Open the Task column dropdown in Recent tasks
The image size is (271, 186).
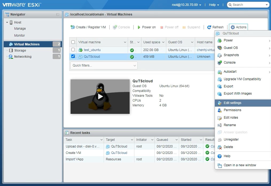pyautogui.click(x=102, y=140)
